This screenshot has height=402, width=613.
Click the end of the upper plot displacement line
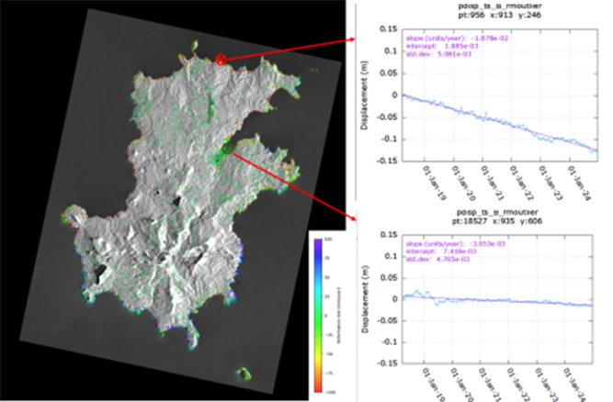pos(595,151)
